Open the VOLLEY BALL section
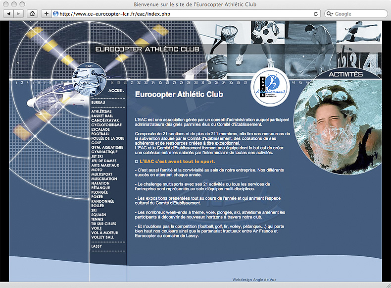Image resolution: width=391 pixels, height=288 pixels. pyautogui.click(x=102, y=237)
